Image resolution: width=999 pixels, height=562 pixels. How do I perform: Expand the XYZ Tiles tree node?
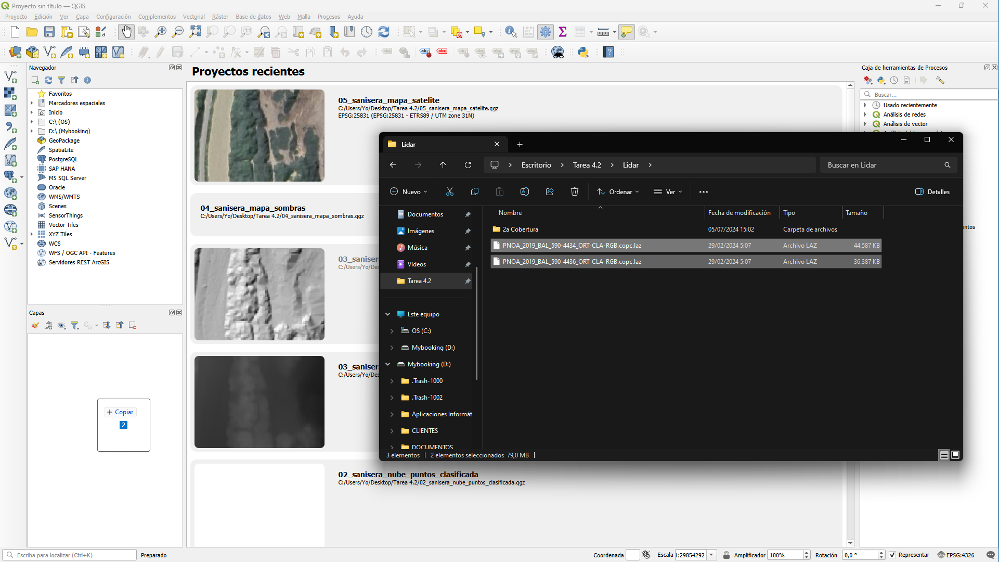point(32,234)
